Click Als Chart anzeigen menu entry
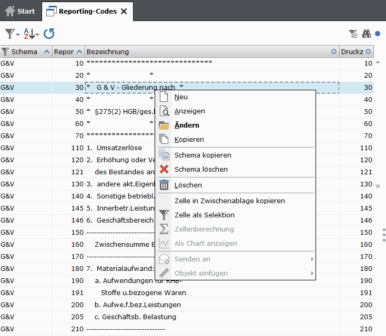The image size is (386, 336). point(236,243)
